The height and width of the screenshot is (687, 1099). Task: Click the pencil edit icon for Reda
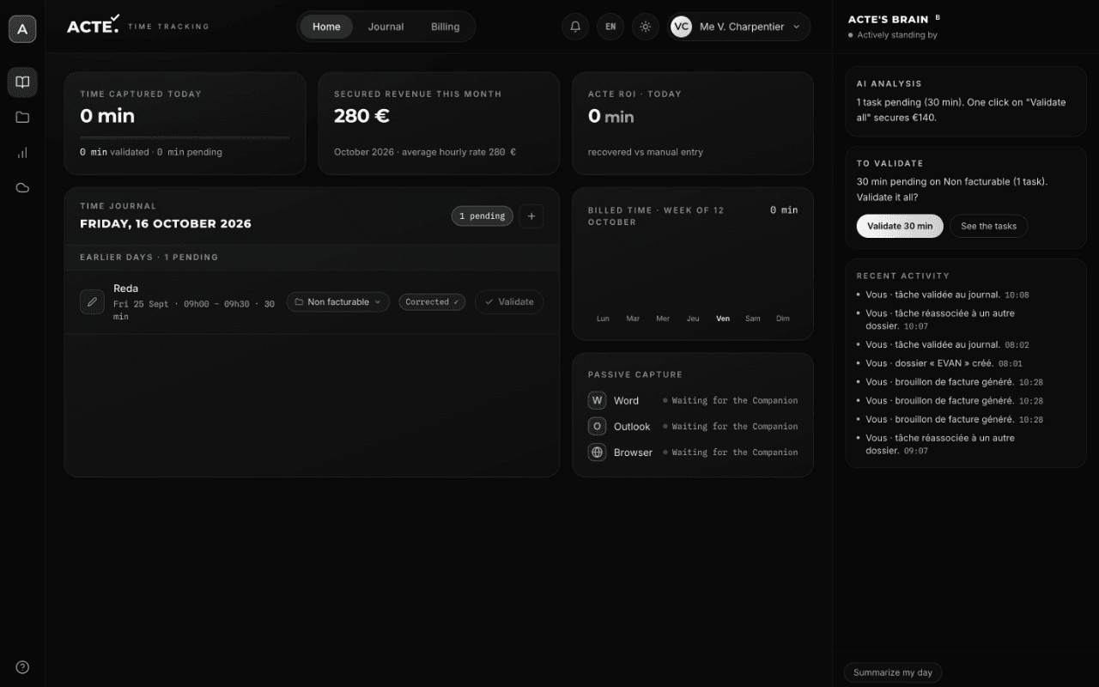coord(92,302)
